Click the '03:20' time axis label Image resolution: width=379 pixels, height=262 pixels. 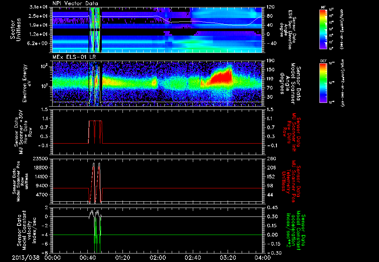point(228,258)
